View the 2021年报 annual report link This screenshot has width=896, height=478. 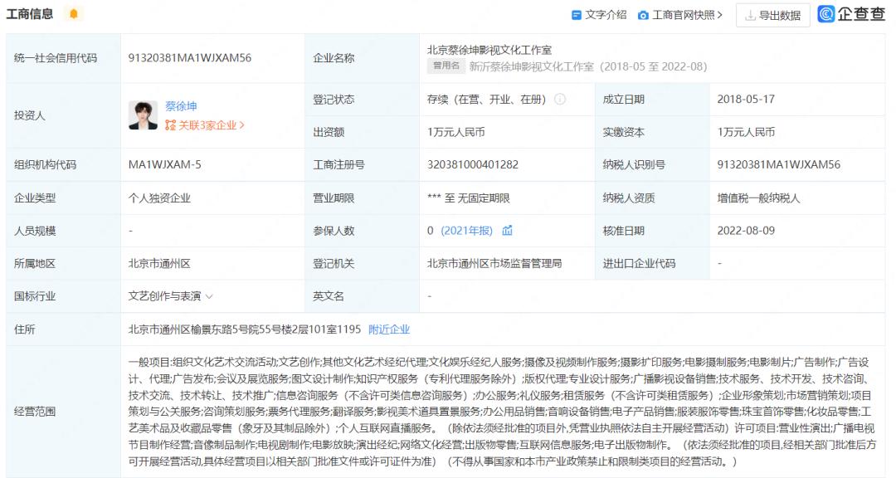469,231
